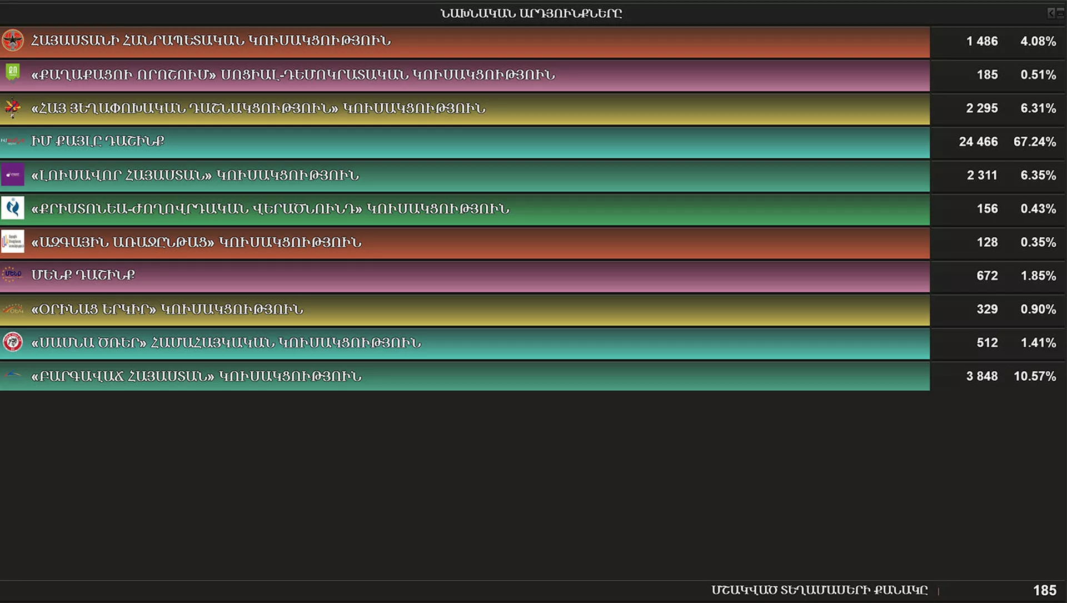Click the processed precincts count 185 in footer
1067x603 pixels.
1045,590
